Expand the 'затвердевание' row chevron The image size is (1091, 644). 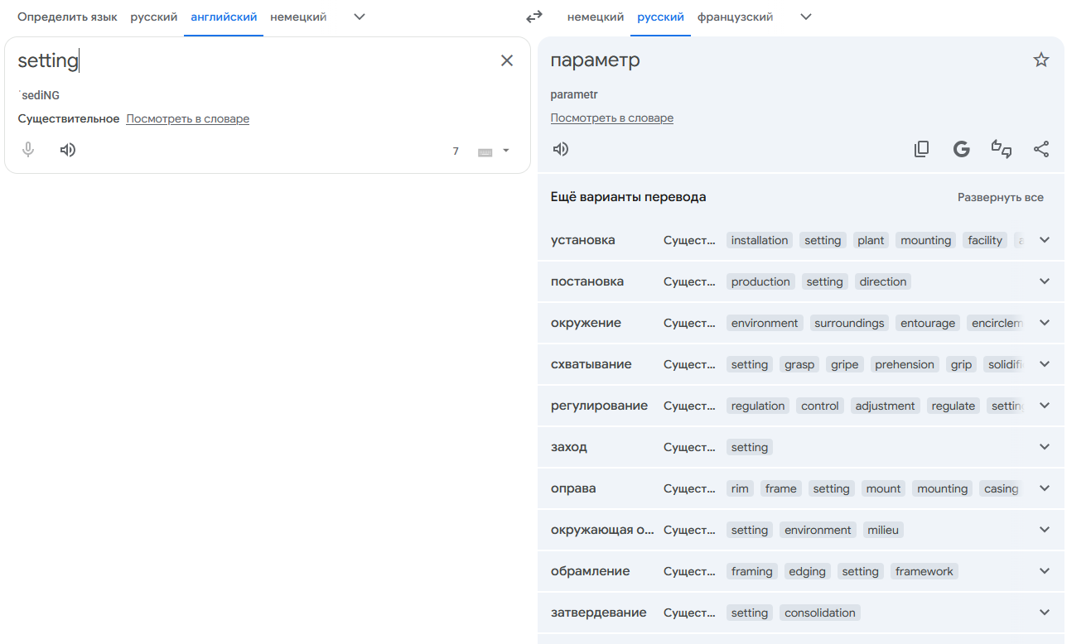click(x=1045, y=613)
